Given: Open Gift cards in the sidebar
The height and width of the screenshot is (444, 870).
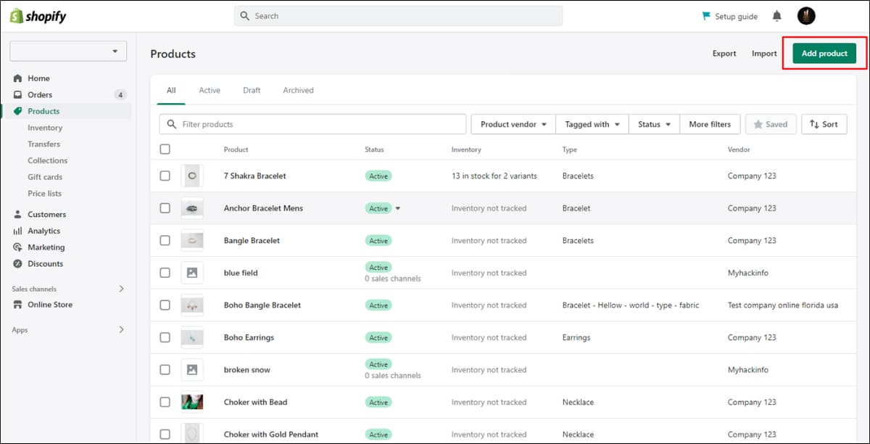Looking at the screenshot, I should (x=45, y=177).
